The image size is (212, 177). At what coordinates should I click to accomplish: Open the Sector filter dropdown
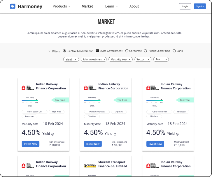click(143, 59)
